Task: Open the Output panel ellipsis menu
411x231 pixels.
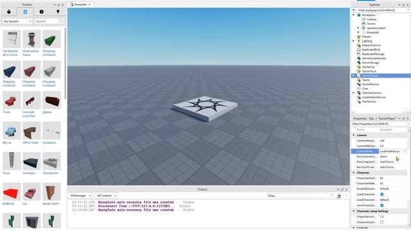Action: pos(347,196)
